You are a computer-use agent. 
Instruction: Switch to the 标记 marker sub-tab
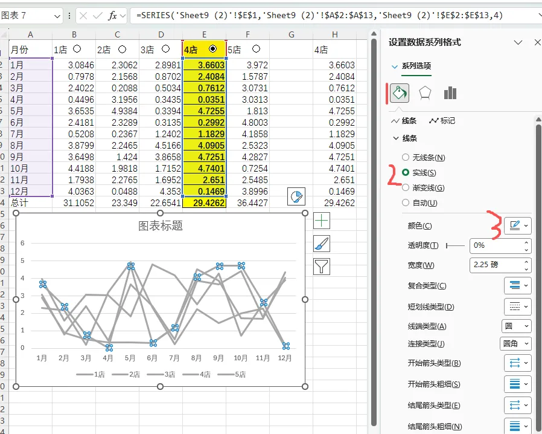[x=442, y=121]
